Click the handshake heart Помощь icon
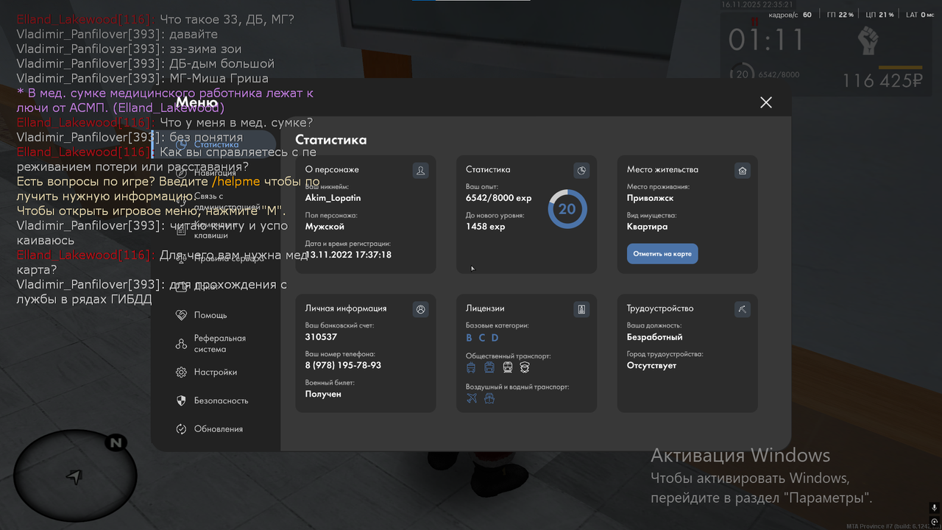This screenshot has width=942, height=530. tap(181, 315)
